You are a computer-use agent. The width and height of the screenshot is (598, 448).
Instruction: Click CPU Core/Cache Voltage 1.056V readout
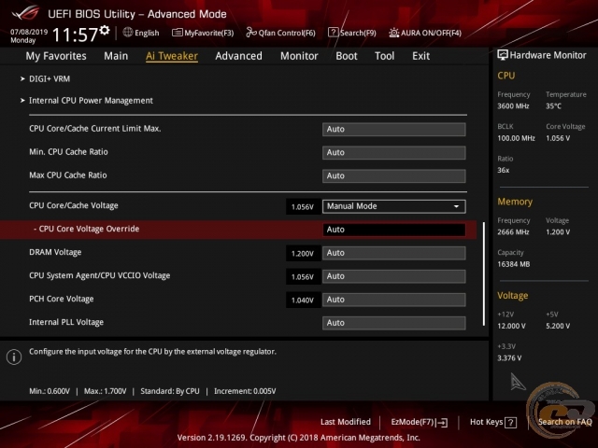point(303,207)
